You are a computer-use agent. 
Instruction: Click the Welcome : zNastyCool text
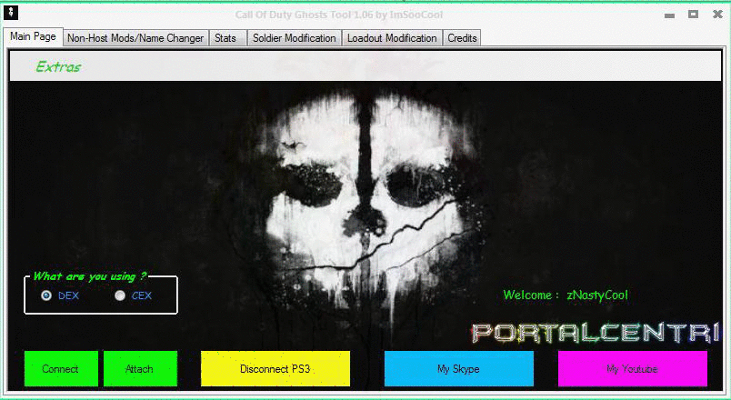[566, 295]
